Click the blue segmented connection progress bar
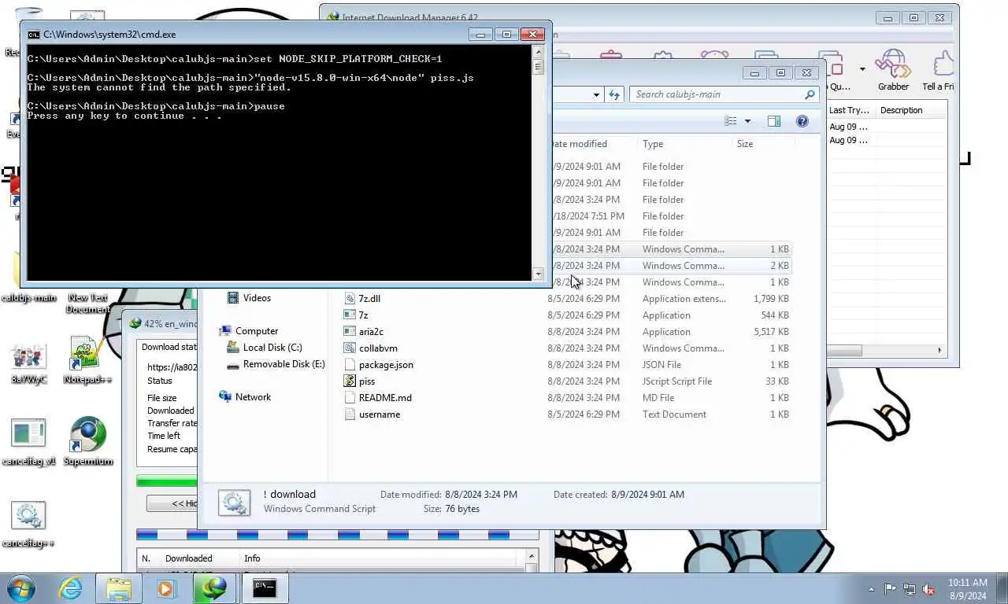This screenshot has height=604, width=1008. pos(337,535)
